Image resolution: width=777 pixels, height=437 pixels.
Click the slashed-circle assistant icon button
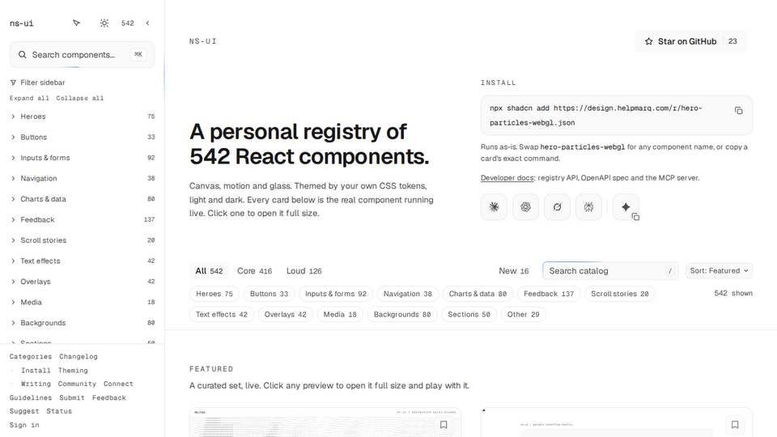tap(557, 207)
